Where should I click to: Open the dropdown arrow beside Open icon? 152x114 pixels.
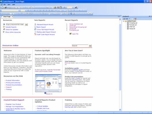click(8, 7)
